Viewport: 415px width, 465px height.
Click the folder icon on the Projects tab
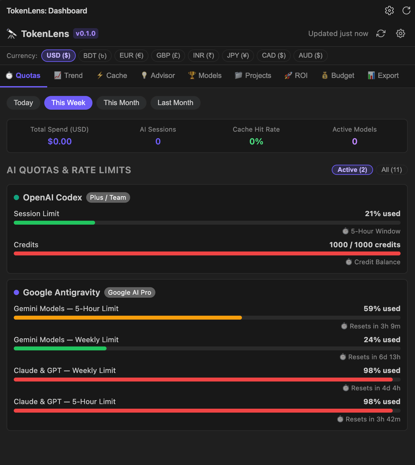(x=238, y=76)
